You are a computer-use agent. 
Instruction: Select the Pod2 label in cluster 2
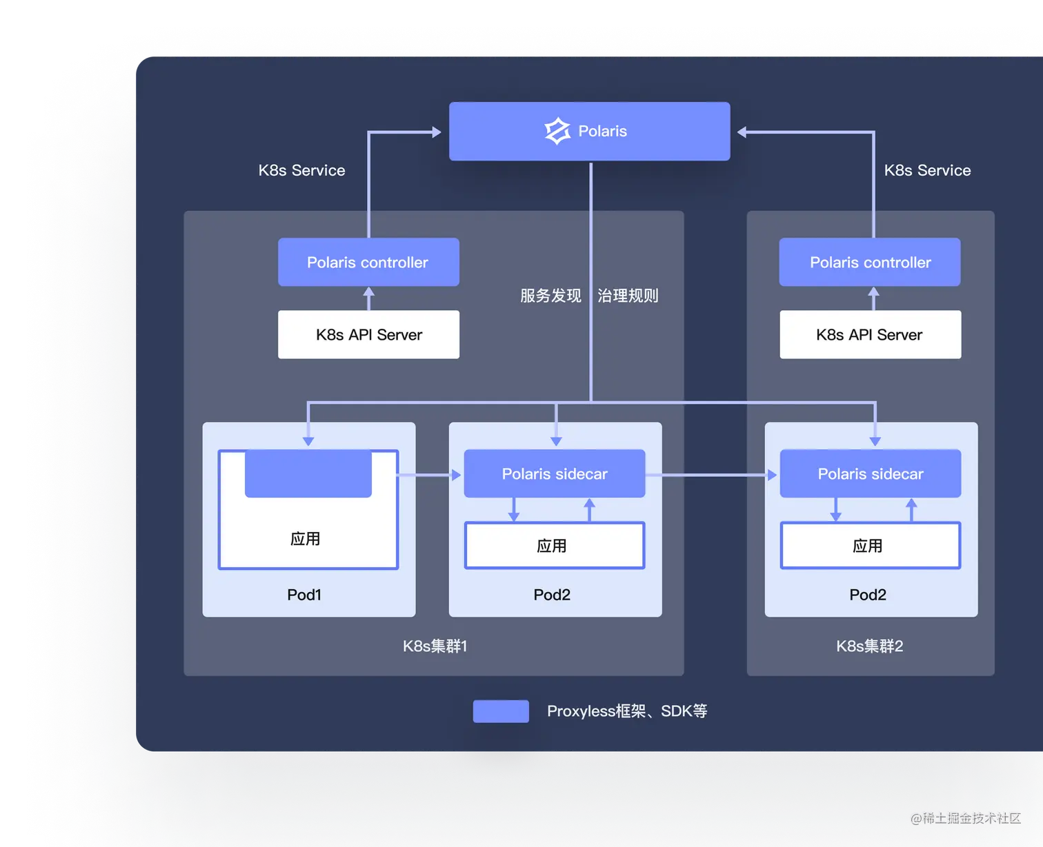coord(867,594)
